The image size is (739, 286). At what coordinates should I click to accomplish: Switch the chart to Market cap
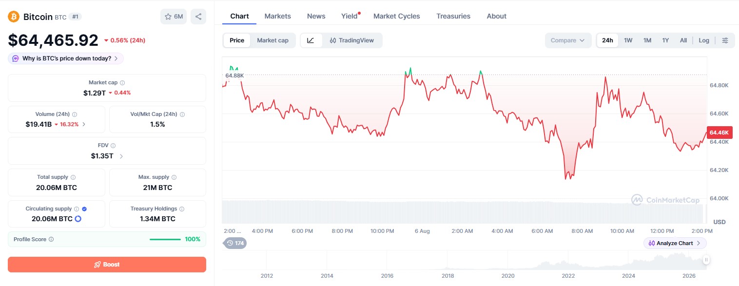pyautogui.click(x=272, y=40)
